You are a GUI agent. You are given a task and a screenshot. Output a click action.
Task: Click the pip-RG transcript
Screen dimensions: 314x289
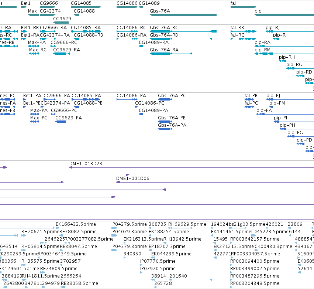(300, 68)
